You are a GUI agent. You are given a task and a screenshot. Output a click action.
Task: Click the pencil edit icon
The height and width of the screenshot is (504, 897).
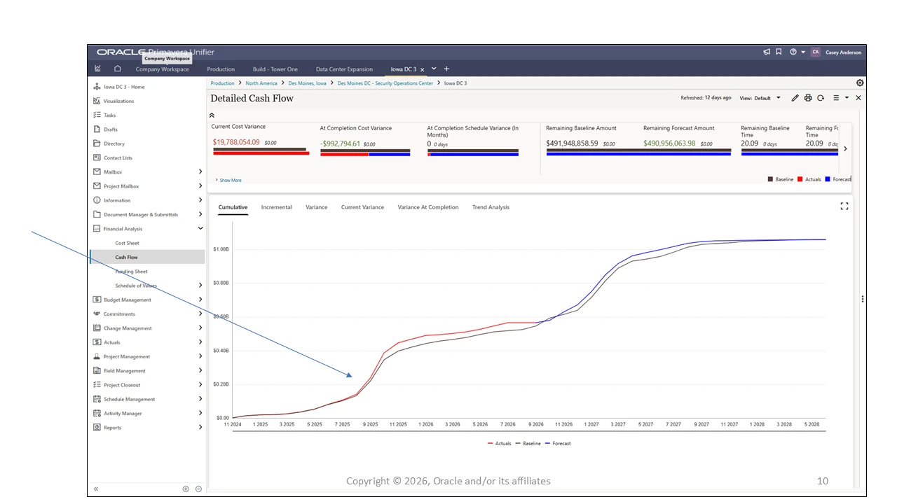pyautogui.click(x=795, y=98)
